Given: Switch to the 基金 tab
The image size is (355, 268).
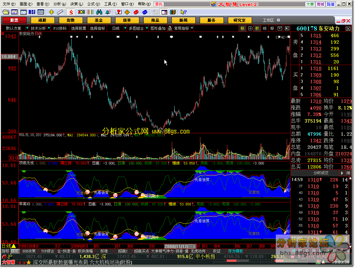Looking at the screenshot, I should click(99, 20).
